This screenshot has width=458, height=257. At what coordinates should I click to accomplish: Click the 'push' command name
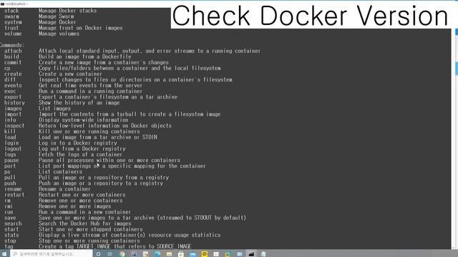(x=10, y=183)
